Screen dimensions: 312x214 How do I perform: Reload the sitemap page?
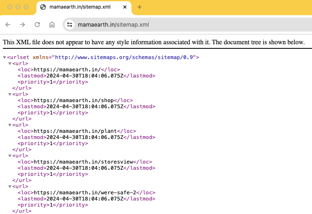(37, 25)
